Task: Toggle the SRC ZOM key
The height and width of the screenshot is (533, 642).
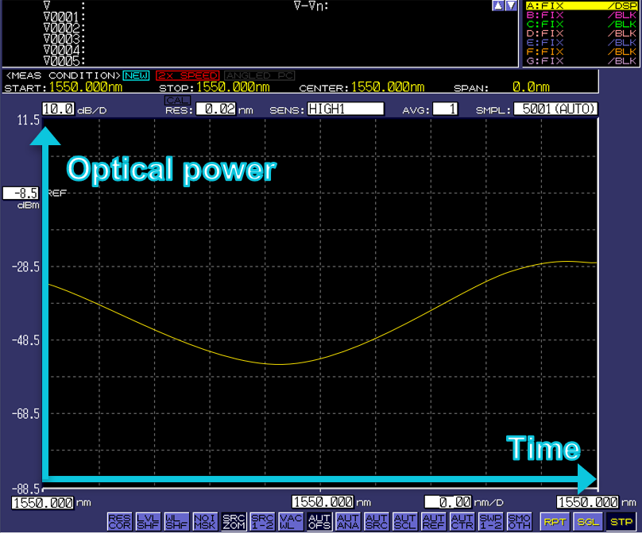Action: tap(234, 521)
